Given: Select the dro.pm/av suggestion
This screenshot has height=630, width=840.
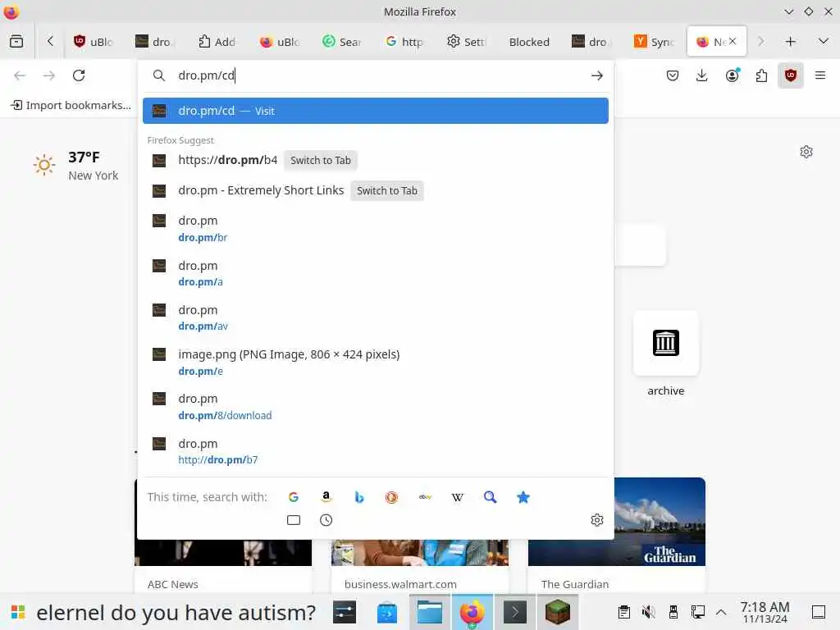Looking at the screenshot, I should click(x=376, y=317).
